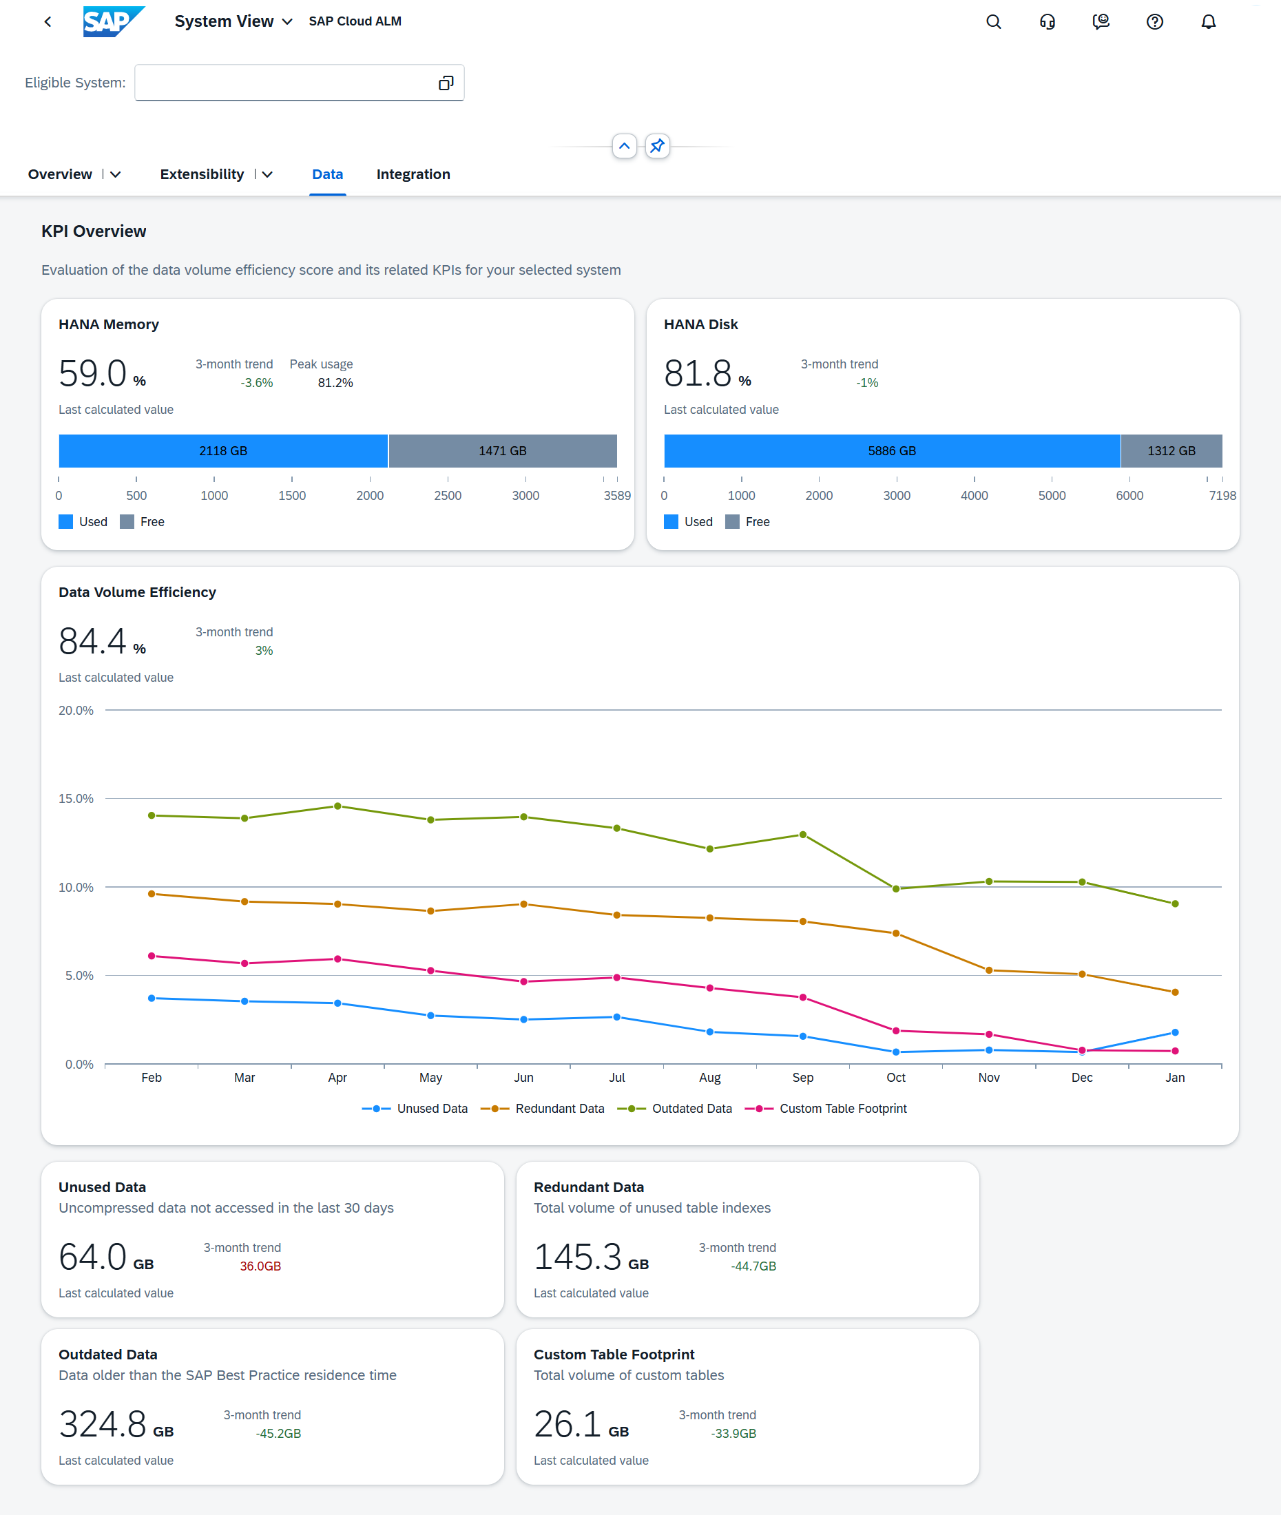Open the headset support icon
The height and width of the screenshot is (1515, 1281).
click(1046, 22)
